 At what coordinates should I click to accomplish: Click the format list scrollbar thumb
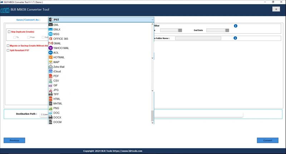152,116
